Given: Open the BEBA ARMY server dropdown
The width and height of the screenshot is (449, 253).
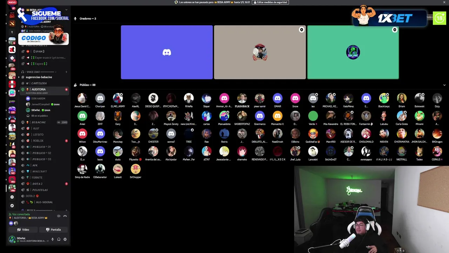Looking at the screenshot, I should point(66,10).
